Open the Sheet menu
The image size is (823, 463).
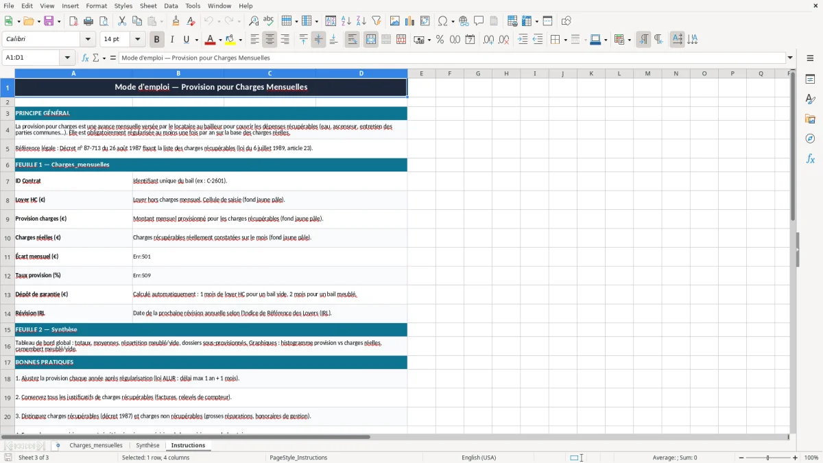(148, 5)
